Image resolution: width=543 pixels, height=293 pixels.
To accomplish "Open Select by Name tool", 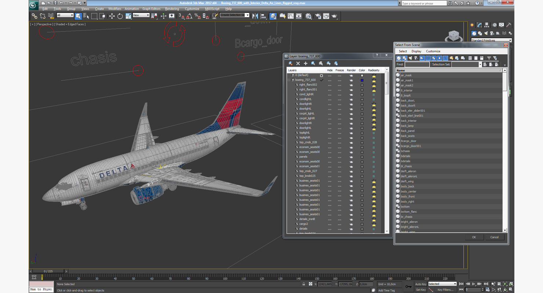I will 86,16.
